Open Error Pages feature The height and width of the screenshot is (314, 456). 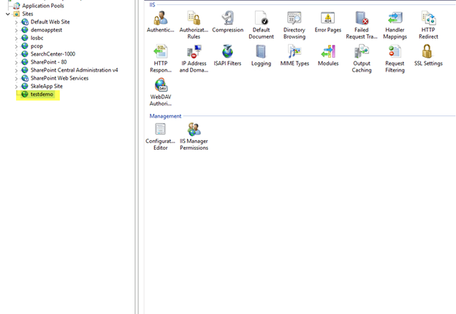click(328, 19)
